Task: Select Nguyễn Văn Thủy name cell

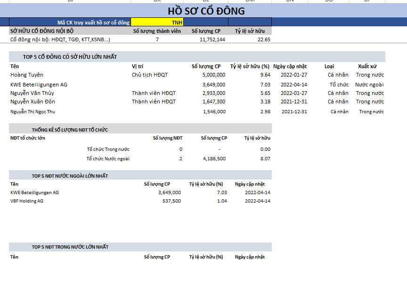Action: 32,93
